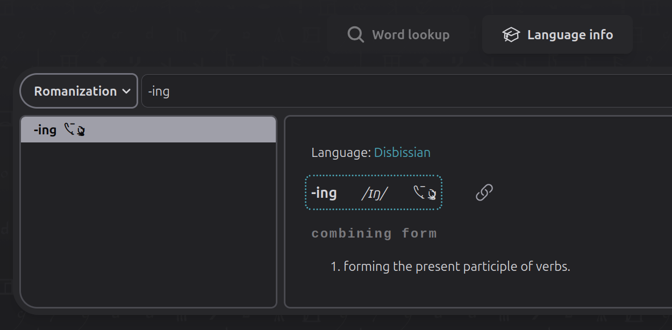Viewport: 672px width, 330px height.
Task: Open the Disbissian language page
Action: [x=402, y=152]
